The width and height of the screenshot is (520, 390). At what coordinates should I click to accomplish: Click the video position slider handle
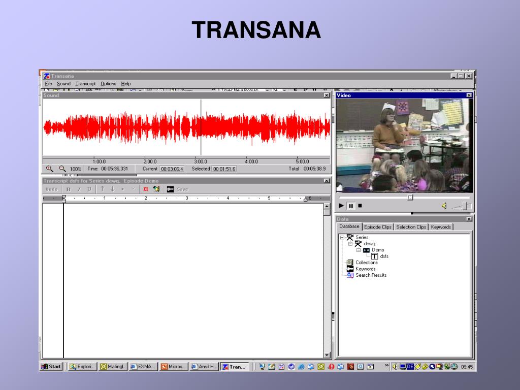(x=410, y=197)
